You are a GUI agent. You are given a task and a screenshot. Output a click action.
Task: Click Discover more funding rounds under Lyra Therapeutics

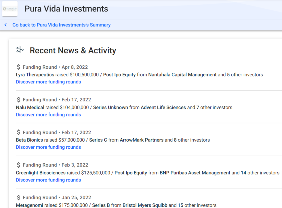point(48,82)
